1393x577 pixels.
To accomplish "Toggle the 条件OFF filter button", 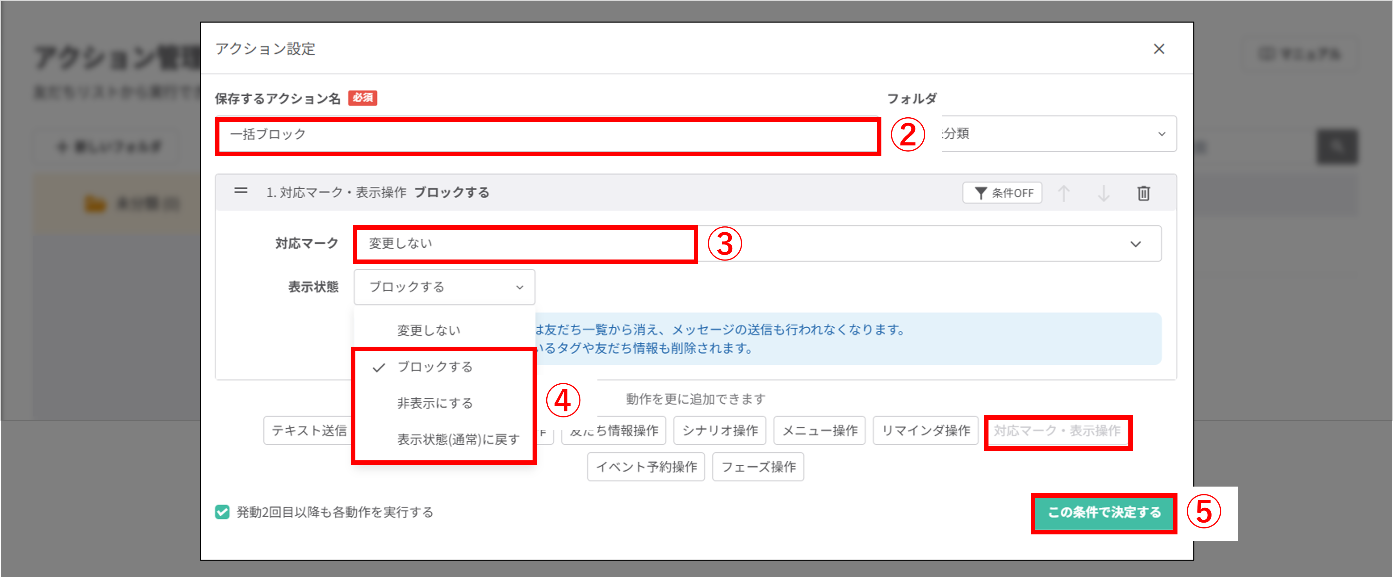I will coord(1002,193).
